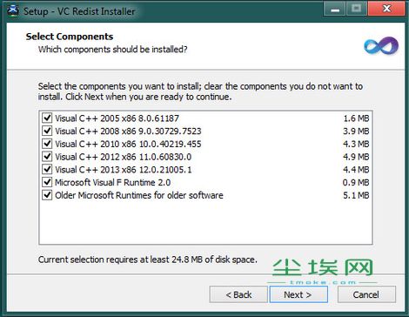Click the disabled maximize button
409x317 pixels.
(x=357, y=9)
